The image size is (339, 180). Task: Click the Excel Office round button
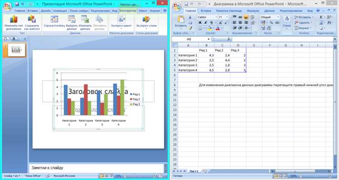pyautogui.click(x=177, y=6)
